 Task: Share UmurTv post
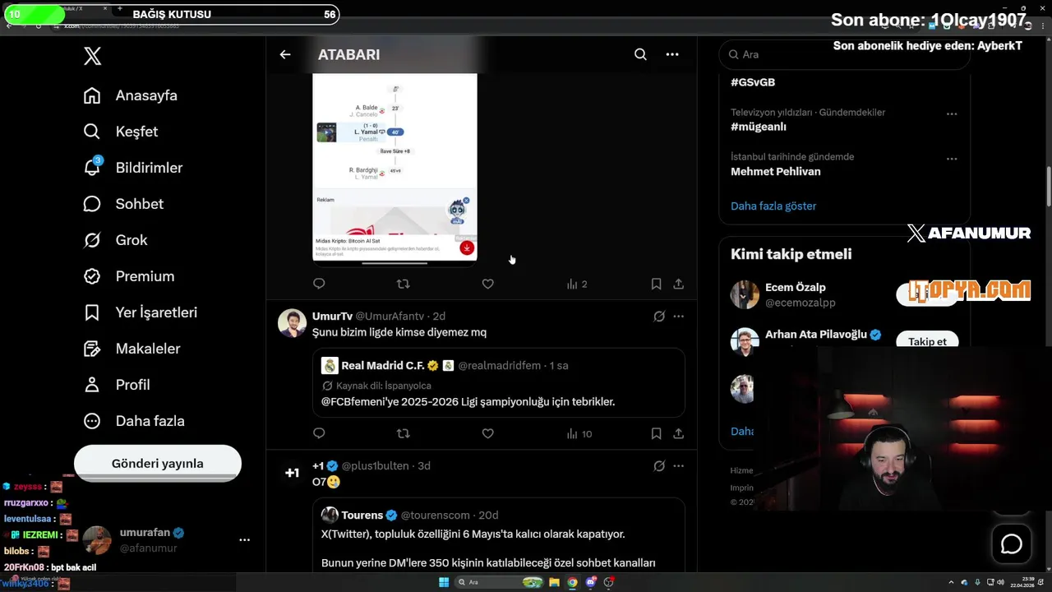pos(678,433)
